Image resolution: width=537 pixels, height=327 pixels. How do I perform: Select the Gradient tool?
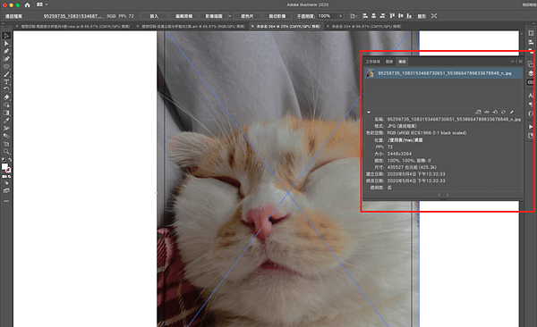click(x=6, y=113)
